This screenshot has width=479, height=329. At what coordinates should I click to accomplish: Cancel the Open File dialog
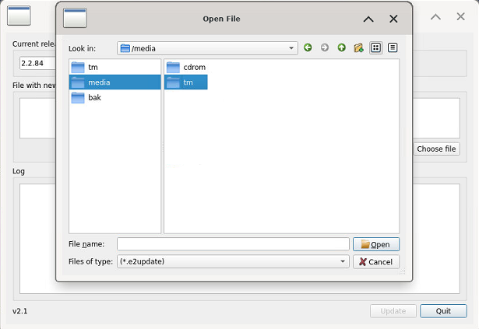click(376, 262)
